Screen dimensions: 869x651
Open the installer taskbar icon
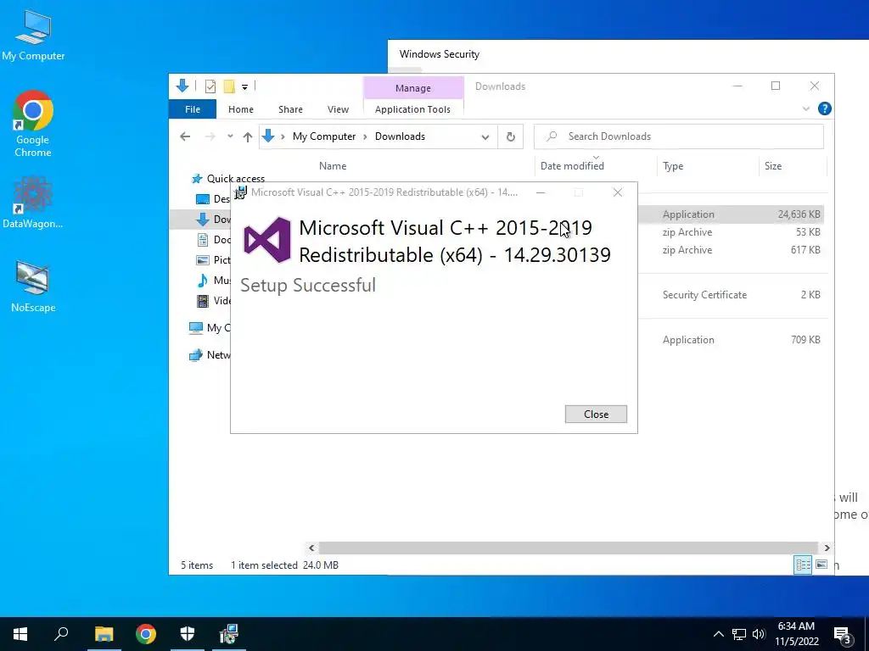point(228,634)
